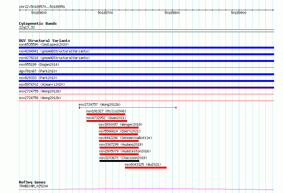This screenshot has width=283, height=193.
Task: Select the 22q13.33 band label
Action: coord(27,27)
